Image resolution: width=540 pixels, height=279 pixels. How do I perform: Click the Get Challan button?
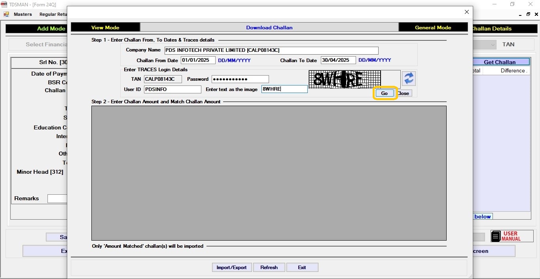[500, 62]
